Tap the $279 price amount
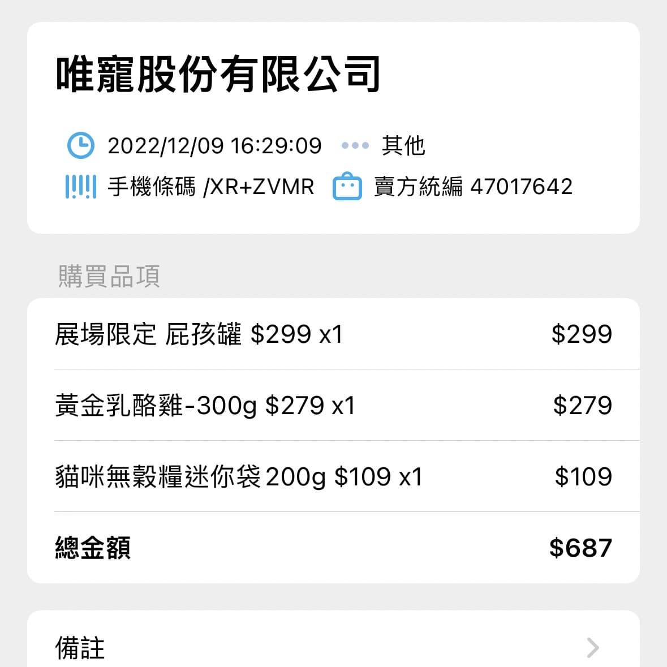Viewport: 667px width, 667px height. pyautogui.click(x=582, y=406)
